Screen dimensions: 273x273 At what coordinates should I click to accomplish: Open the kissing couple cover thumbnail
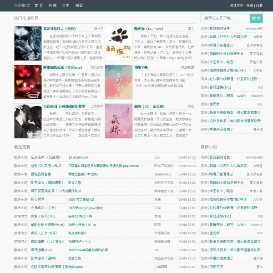(28, 121)
